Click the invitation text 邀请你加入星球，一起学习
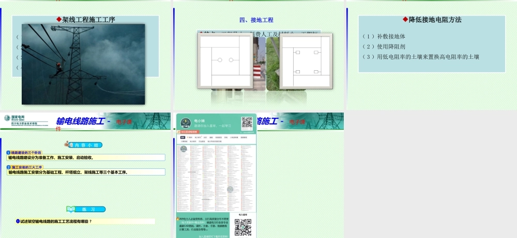 pos(212,126)
